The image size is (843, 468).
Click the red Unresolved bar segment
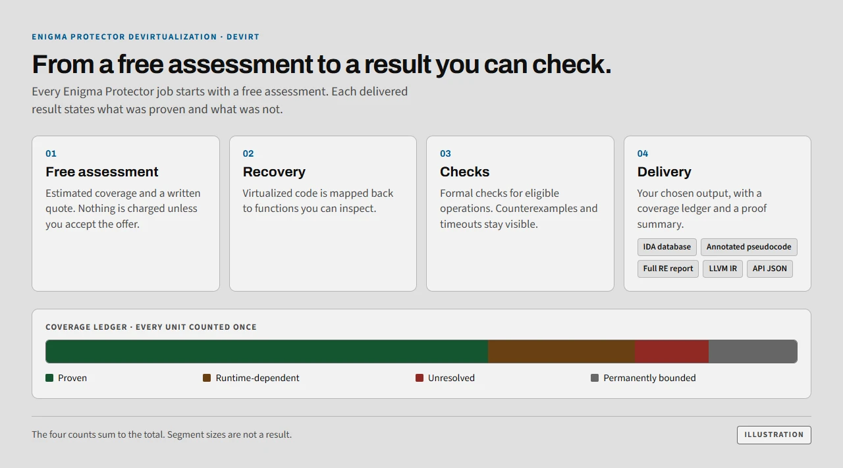[x=672, y=351]
